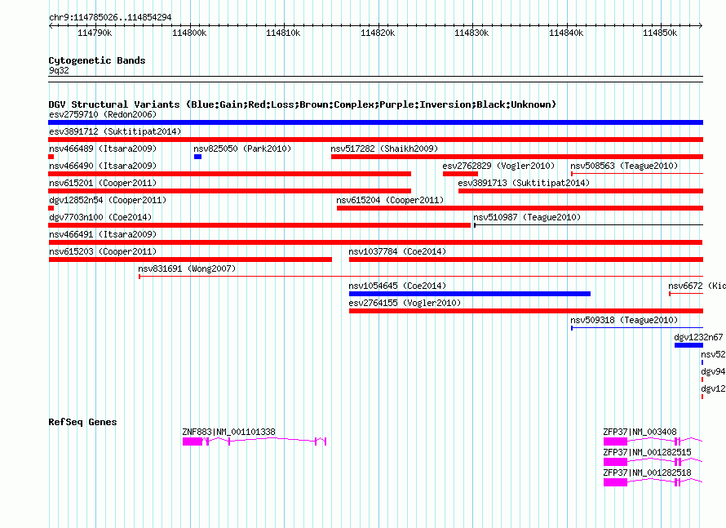Select the esv2762829 (Vogler2010) variant bar
The image size is (726, 528).
click(460, 174)
